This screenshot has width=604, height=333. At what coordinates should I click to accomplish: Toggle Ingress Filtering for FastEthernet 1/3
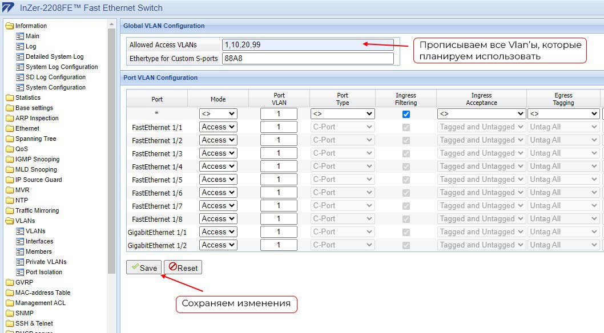tap(405, 153)
